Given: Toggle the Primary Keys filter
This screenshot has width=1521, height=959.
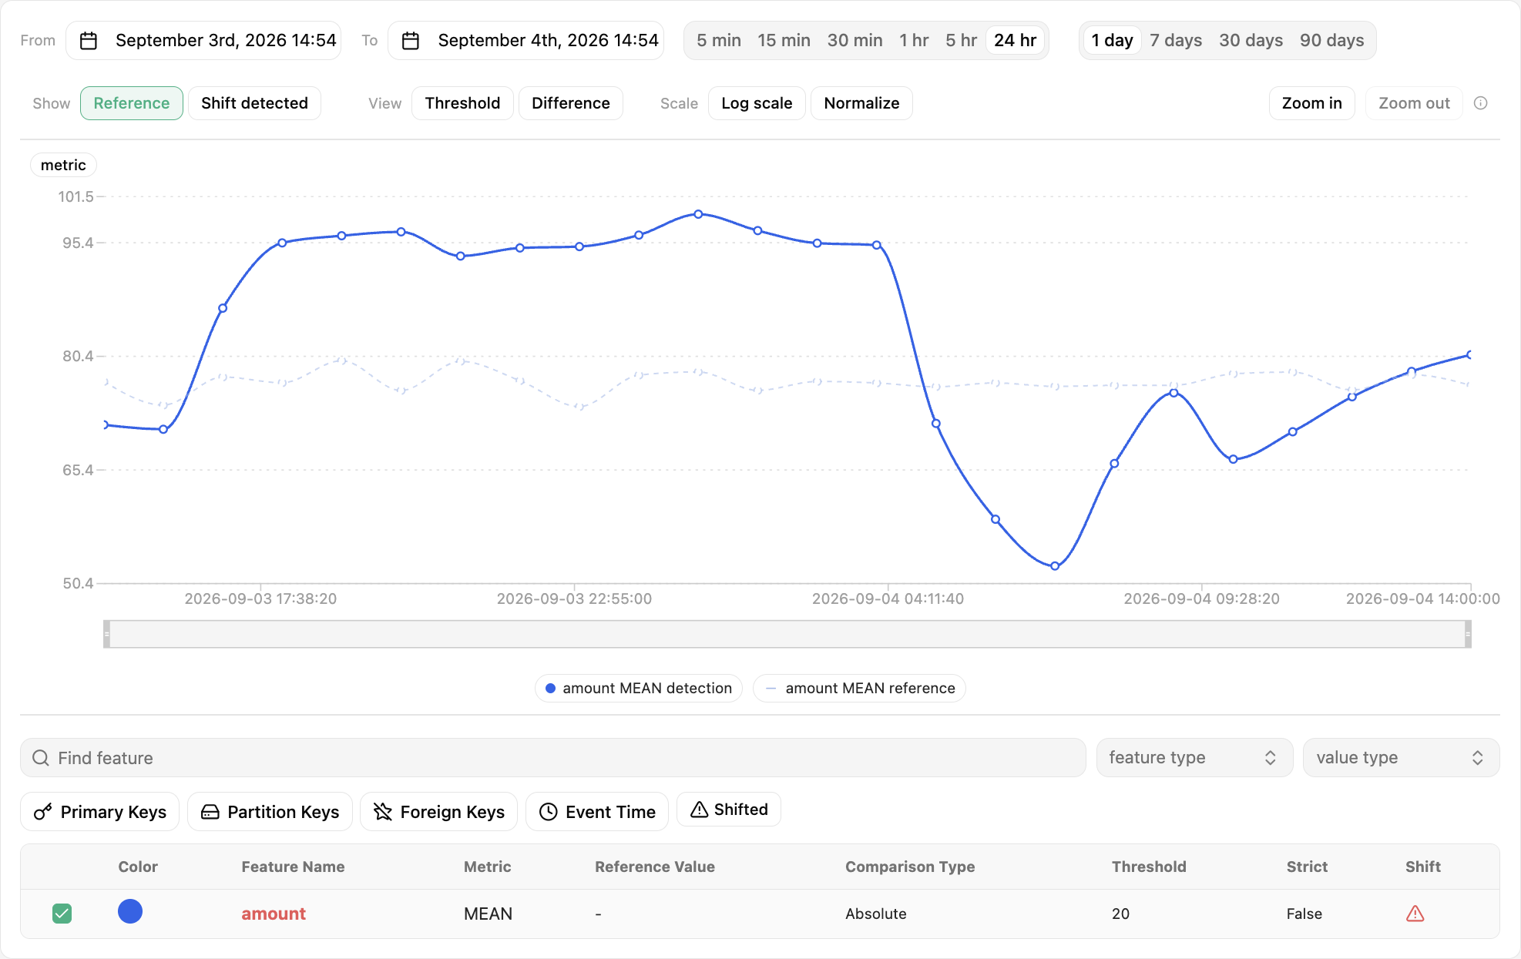Looking at the screenshot, I should pyautogui.click(x=99, y=812).
